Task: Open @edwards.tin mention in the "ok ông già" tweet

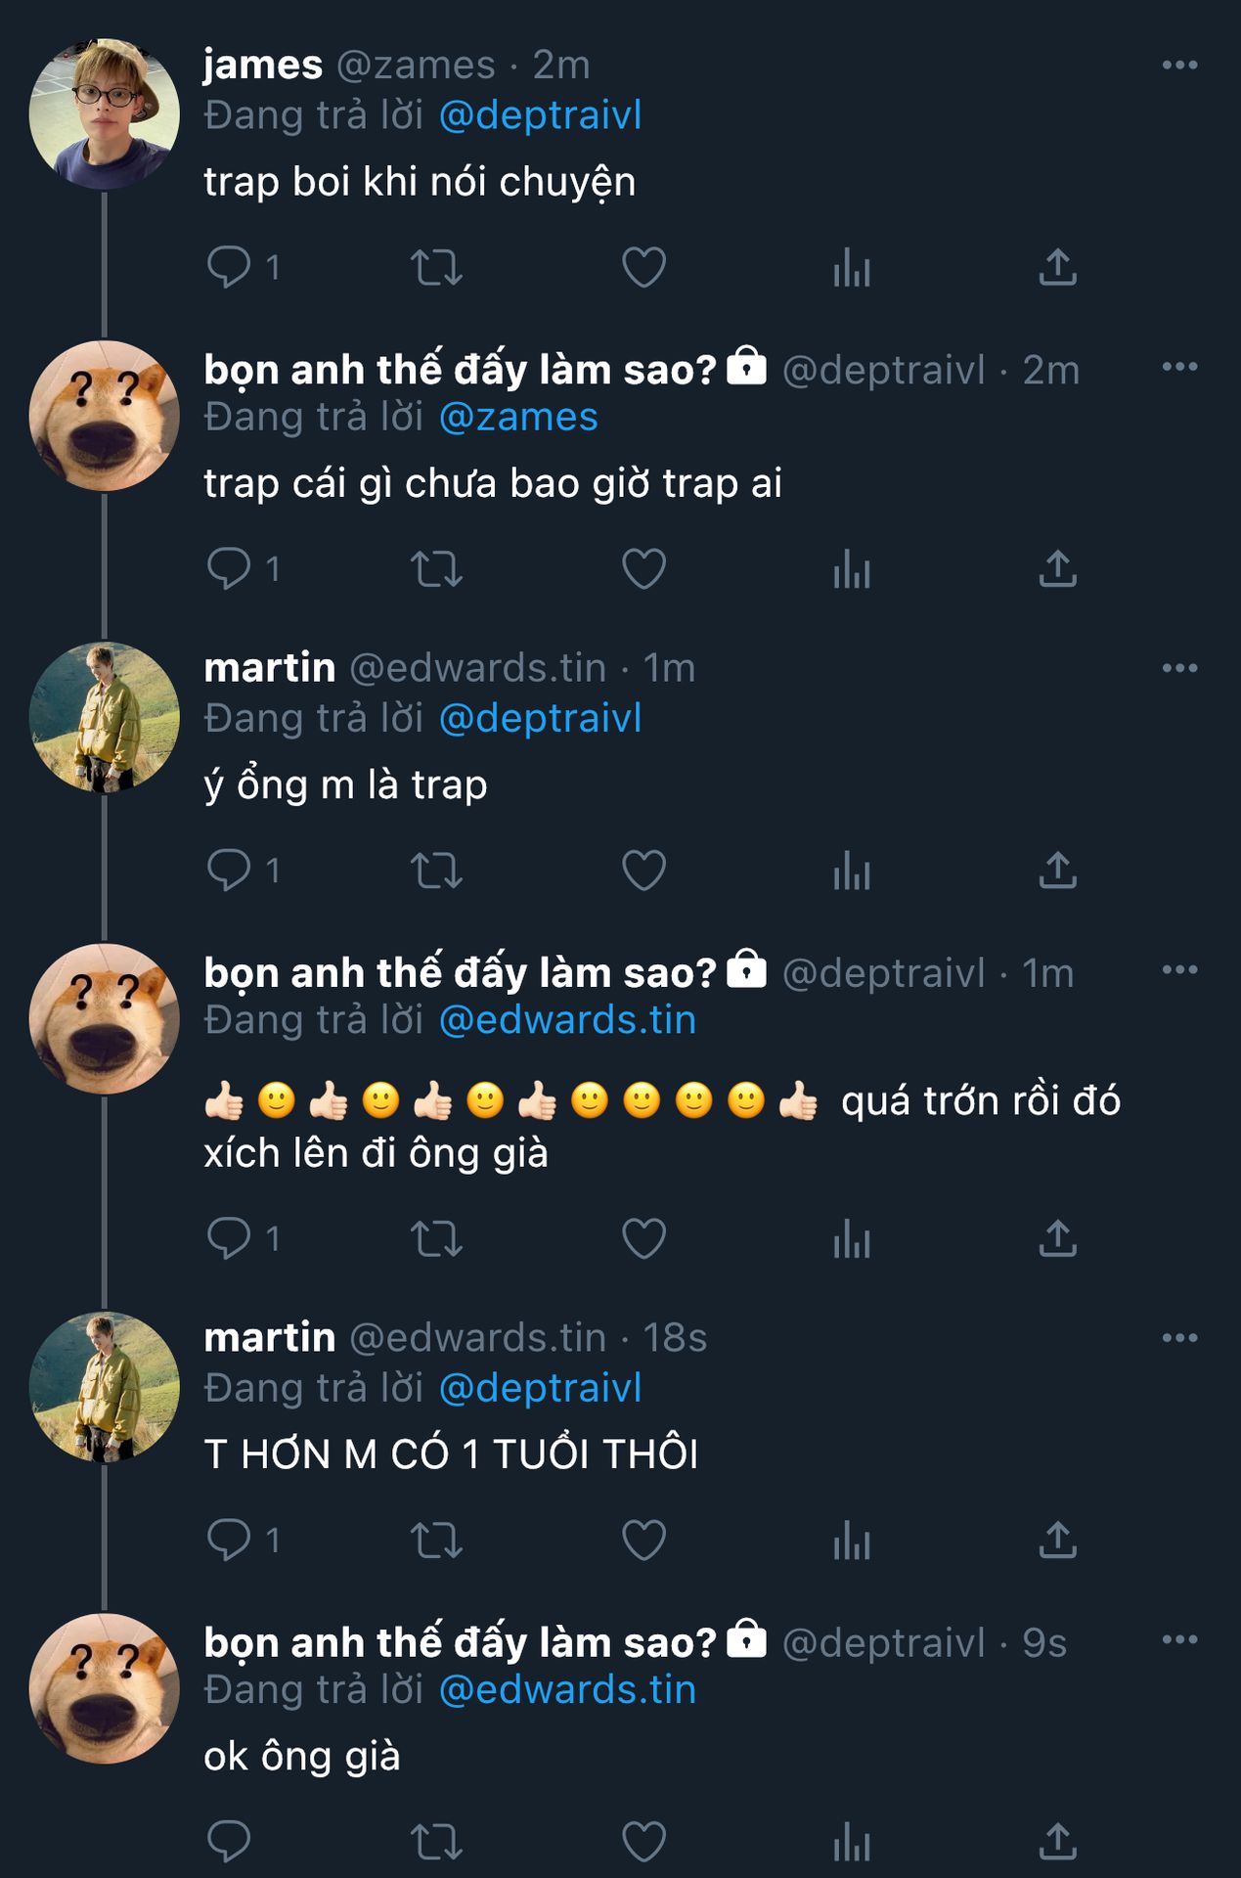Action: click(567, 1690)
